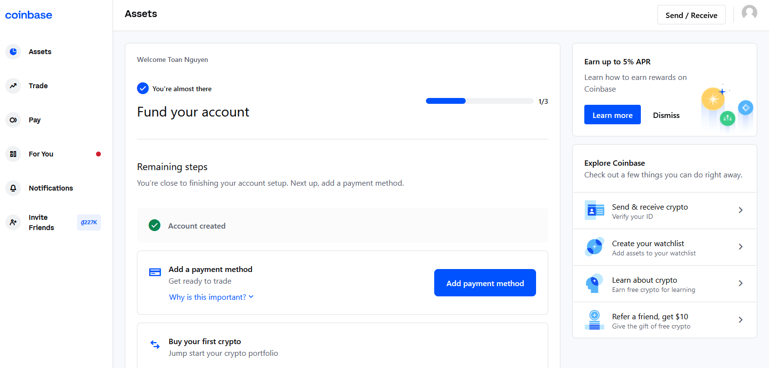Click the Get ready to trade text
The image size is (769, 368).
point(200,281)
